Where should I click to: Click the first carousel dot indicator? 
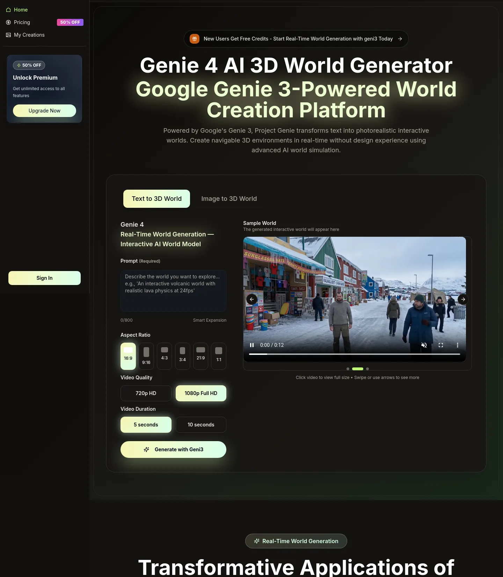(348, 369)
